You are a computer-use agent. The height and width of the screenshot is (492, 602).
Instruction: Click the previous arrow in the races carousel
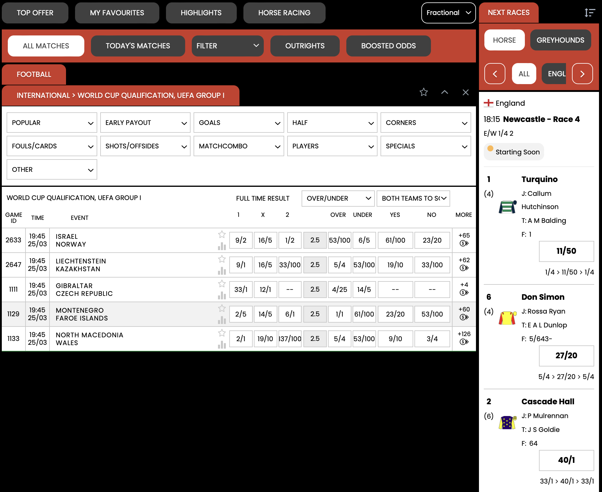pos(495,74)
